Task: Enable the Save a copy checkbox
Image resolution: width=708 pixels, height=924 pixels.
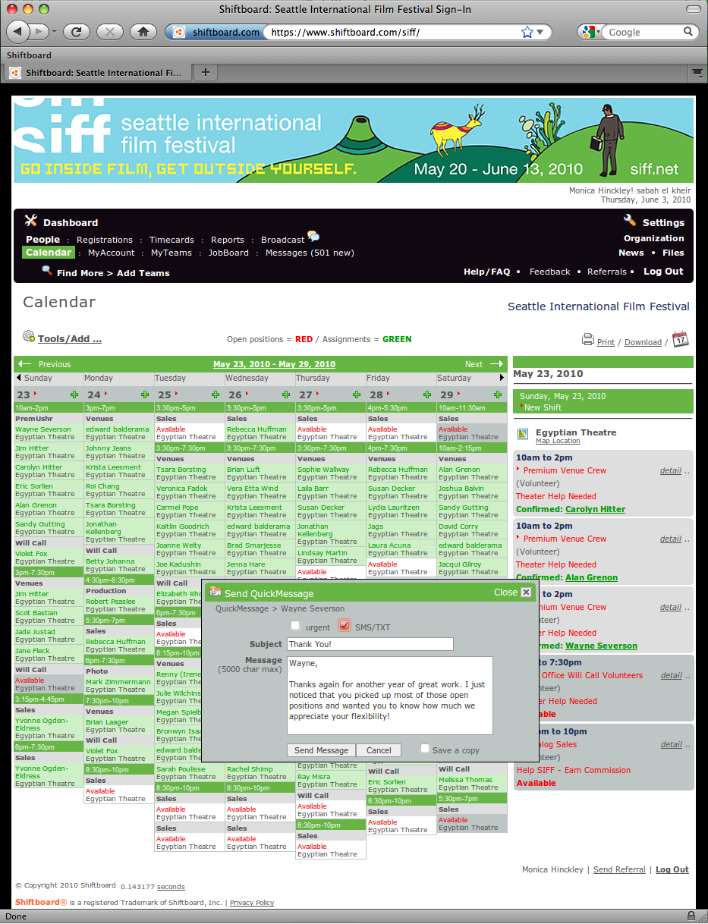Action: tap(425, 749)
